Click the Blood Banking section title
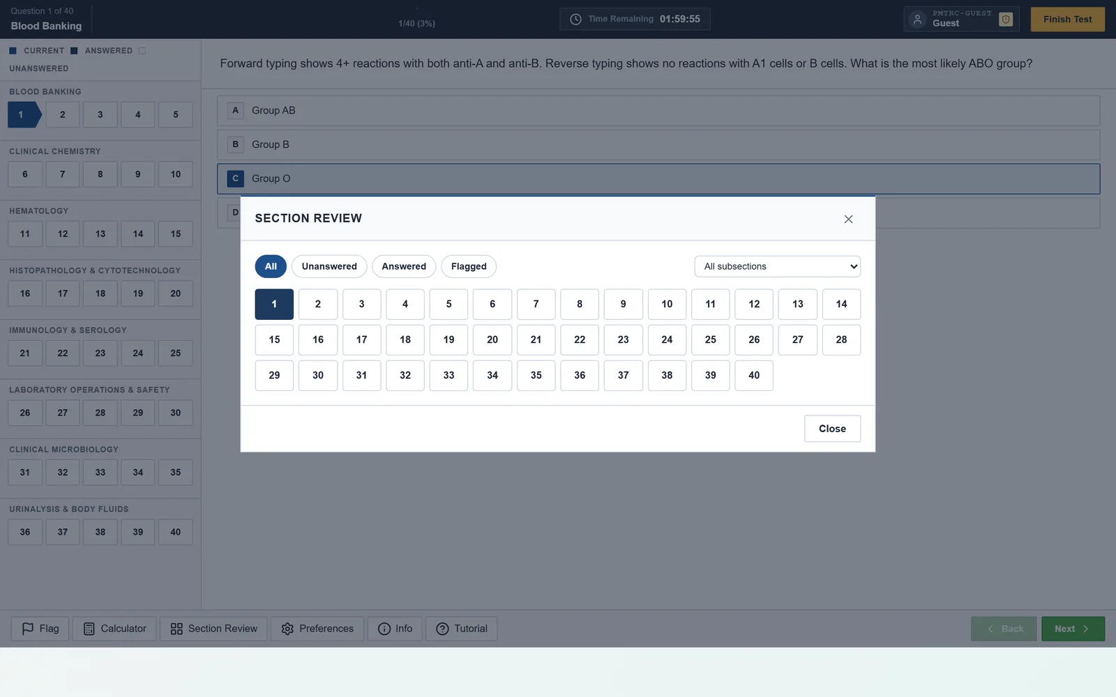1116x697 pixels. point(46,26)
